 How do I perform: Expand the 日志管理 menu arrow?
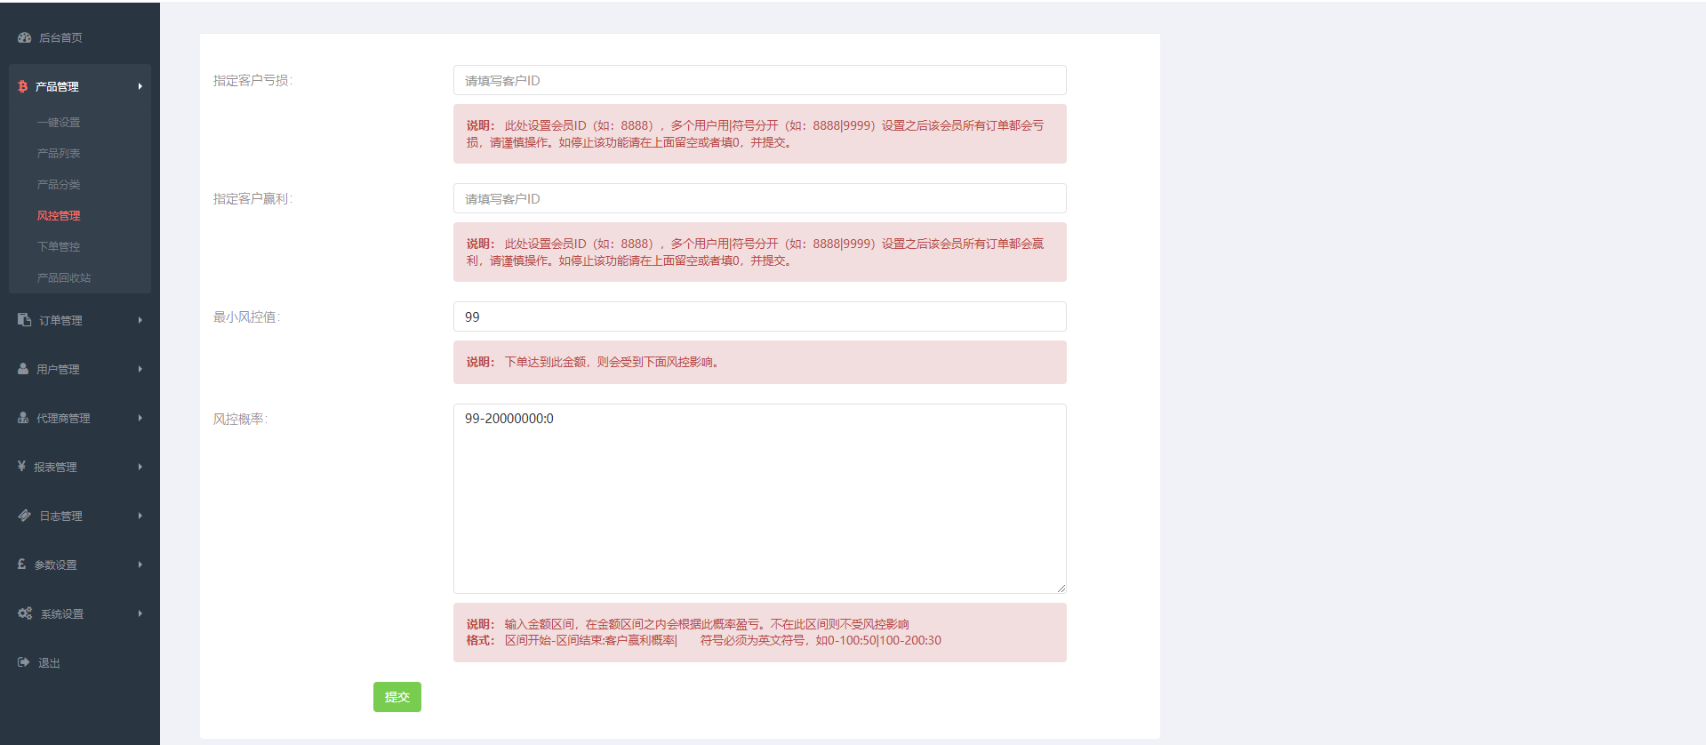pos(140,516)
